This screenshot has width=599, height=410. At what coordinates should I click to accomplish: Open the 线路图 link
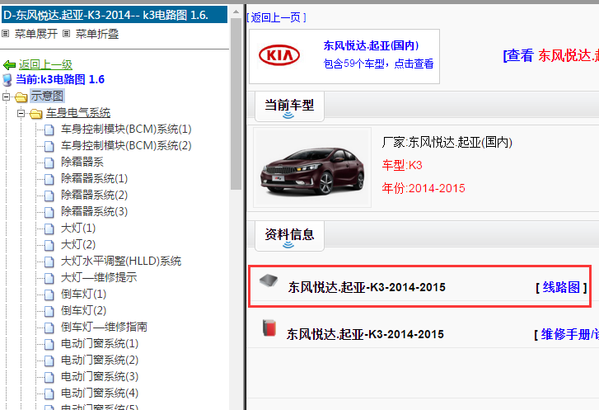point(561,287)
